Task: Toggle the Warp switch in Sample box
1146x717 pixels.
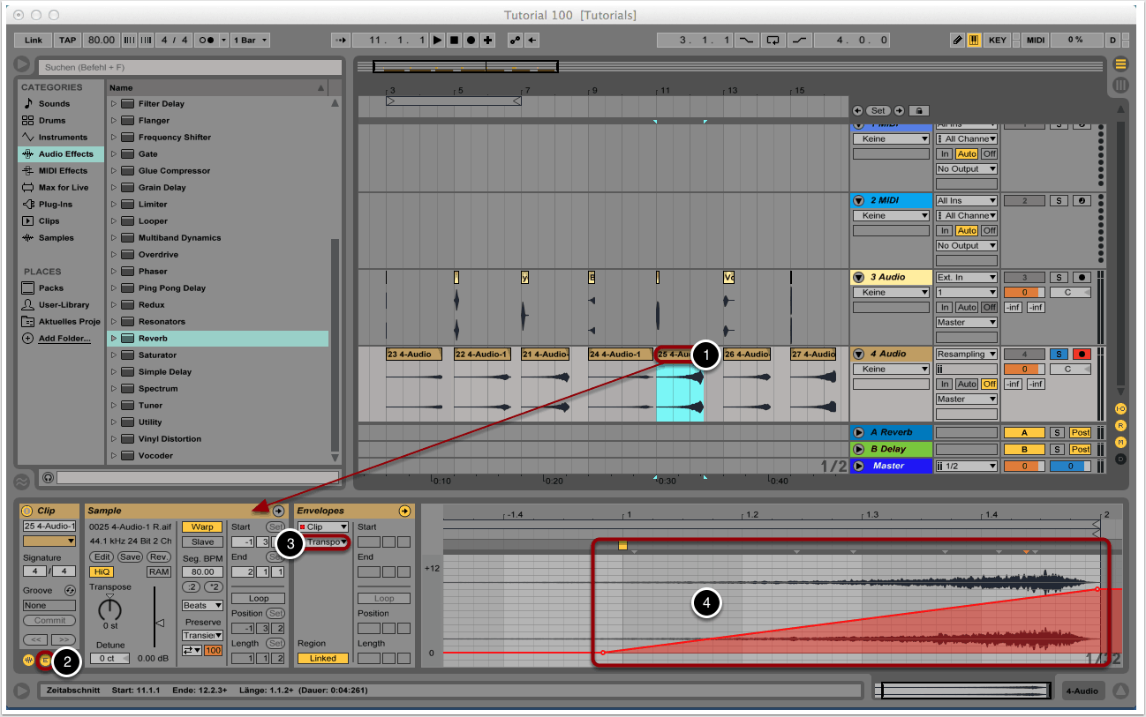Action: (x=202, y=527)
